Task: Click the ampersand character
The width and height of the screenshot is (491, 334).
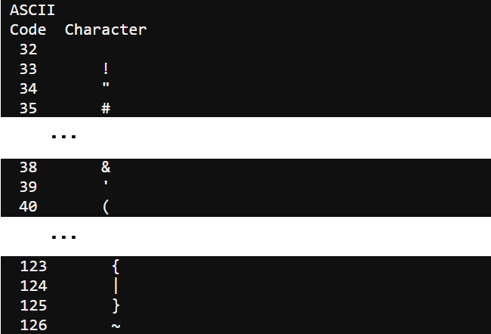Action: pyautogui.click(x=106, y=167)
